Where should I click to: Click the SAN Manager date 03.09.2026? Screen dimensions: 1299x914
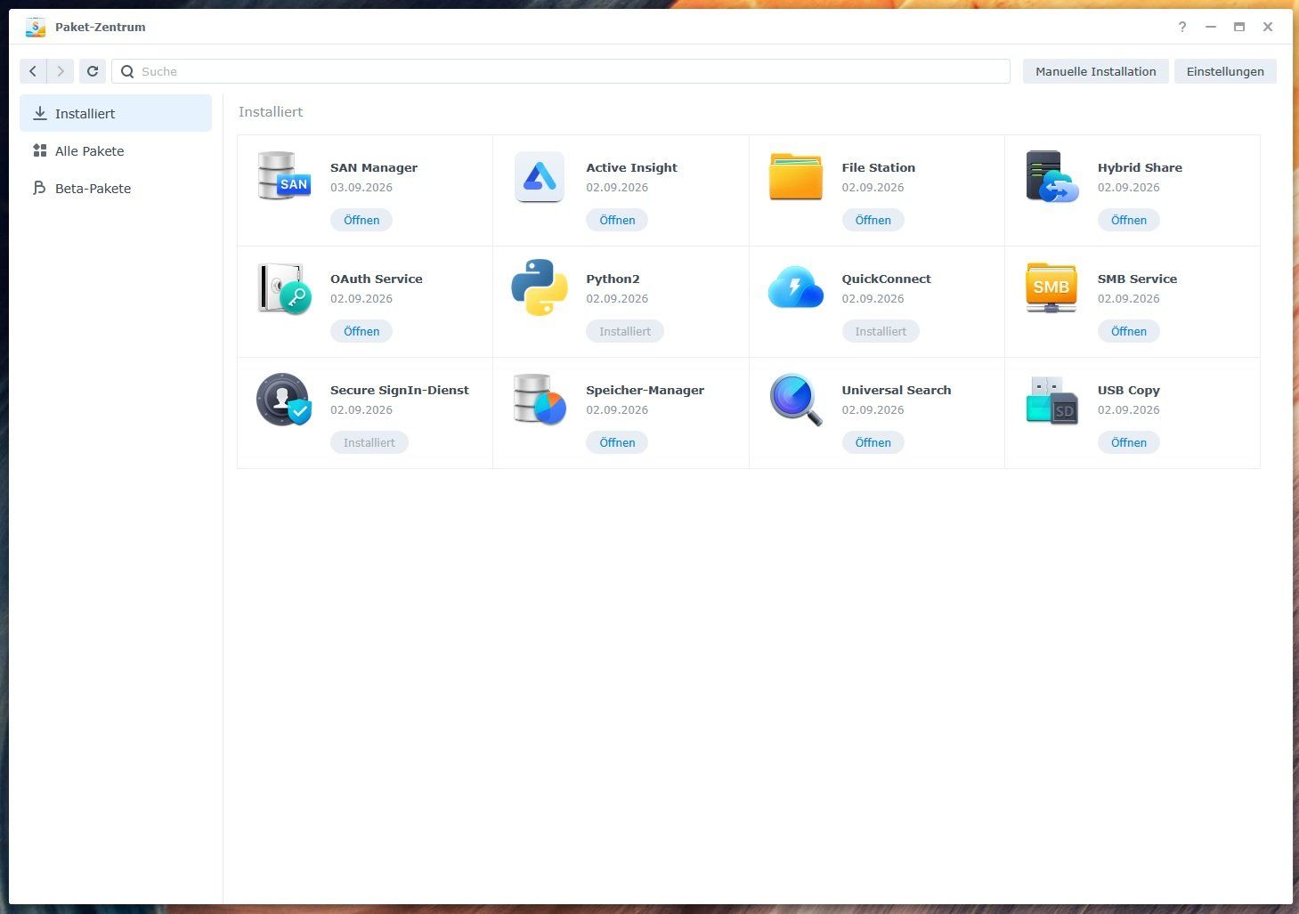361,187
